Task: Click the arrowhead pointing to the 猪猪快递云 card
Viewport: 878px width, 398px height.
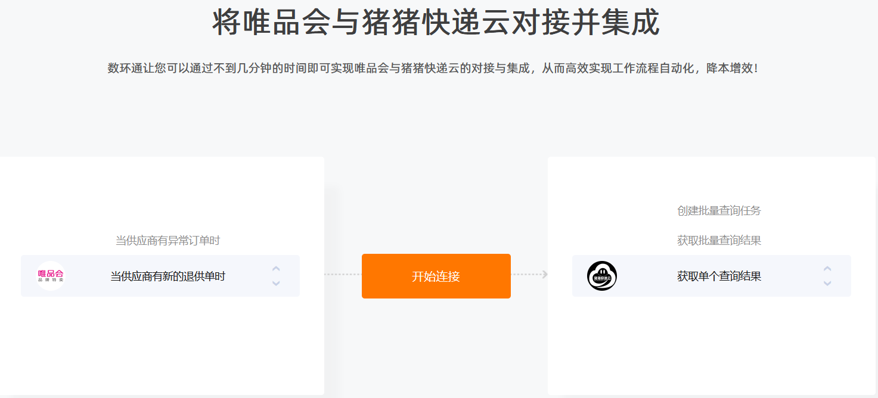Action: click(545, 274)
